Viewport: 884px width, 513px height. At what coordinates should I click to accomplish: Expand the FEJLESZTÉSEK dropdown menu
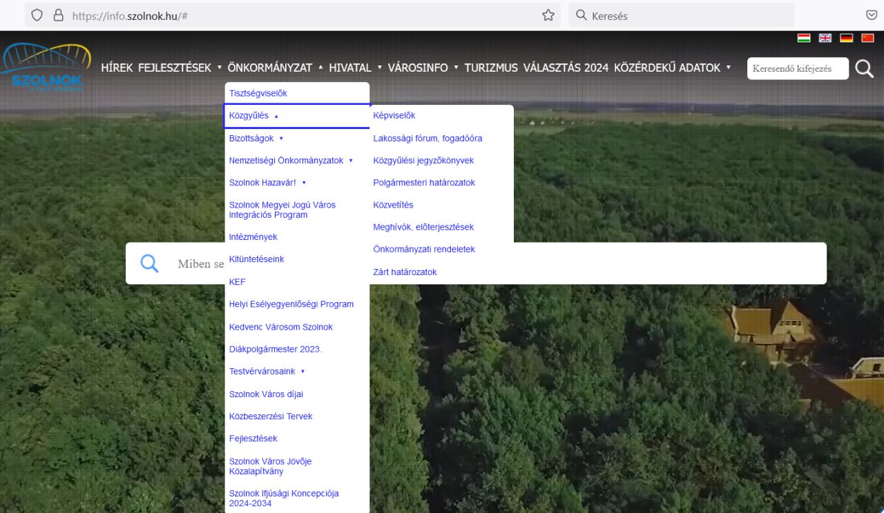(180, 68)
